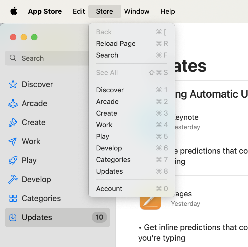Open the Apple menu
The height and width of the screenshot is (247, 248).
(x=14, y=11)
